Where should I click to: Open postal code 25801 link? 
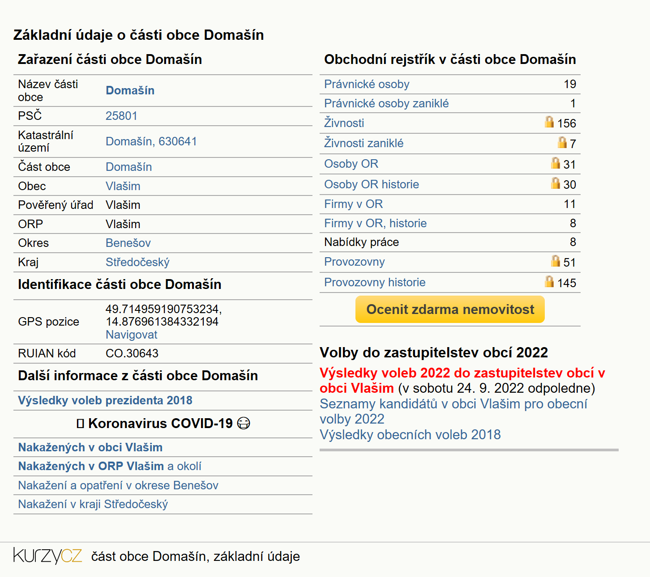(x=121, y=116)
